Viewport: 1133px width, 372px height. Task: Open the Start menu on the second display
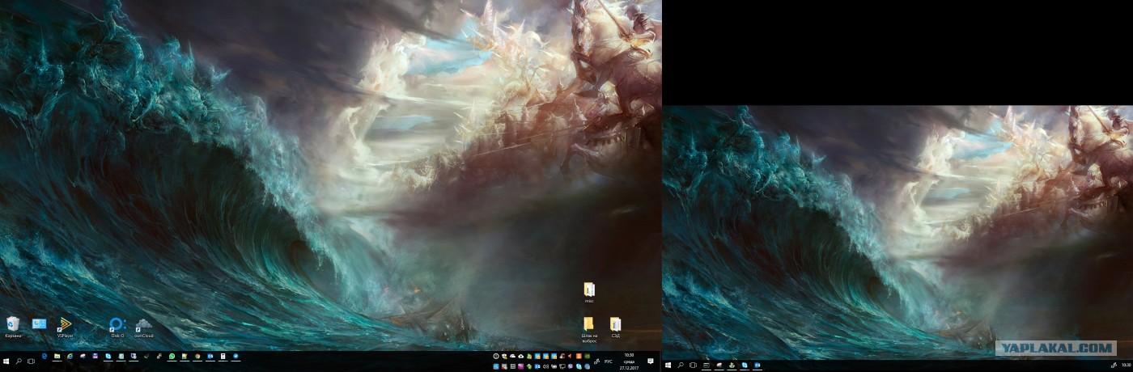click(668, 365)
